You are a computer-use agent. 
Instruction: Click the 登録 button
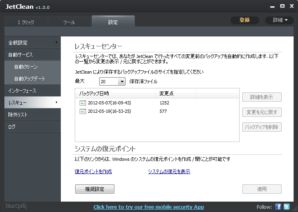point(244,20)
